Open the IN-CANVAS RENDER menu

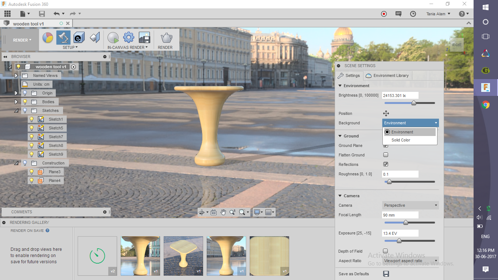[x=128, y=47]
